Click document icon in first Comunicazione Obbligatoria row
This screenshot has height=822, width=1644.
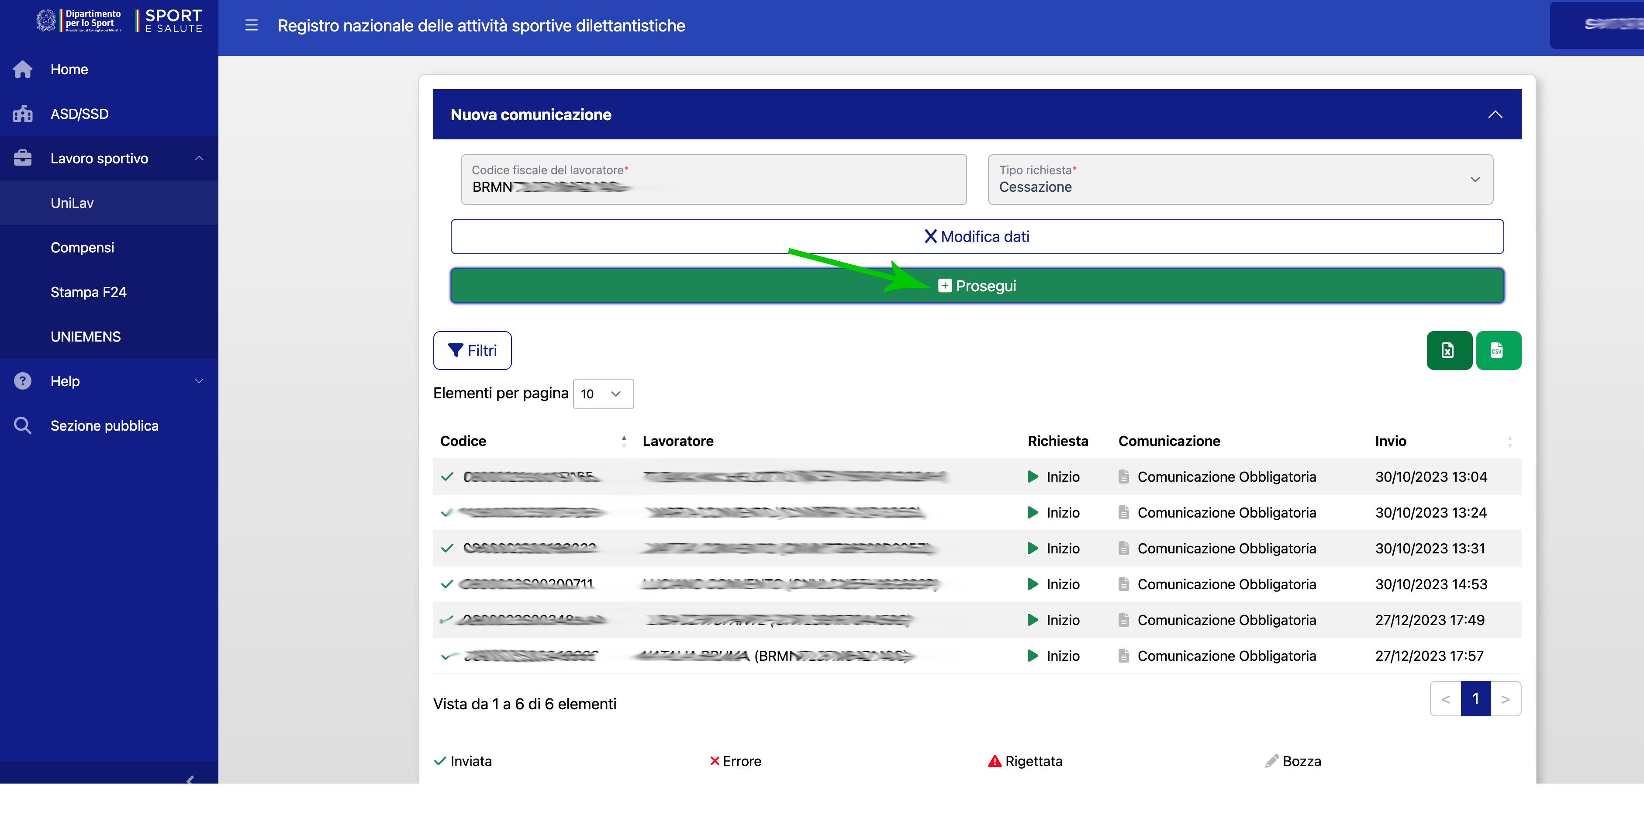(1124, 477)
